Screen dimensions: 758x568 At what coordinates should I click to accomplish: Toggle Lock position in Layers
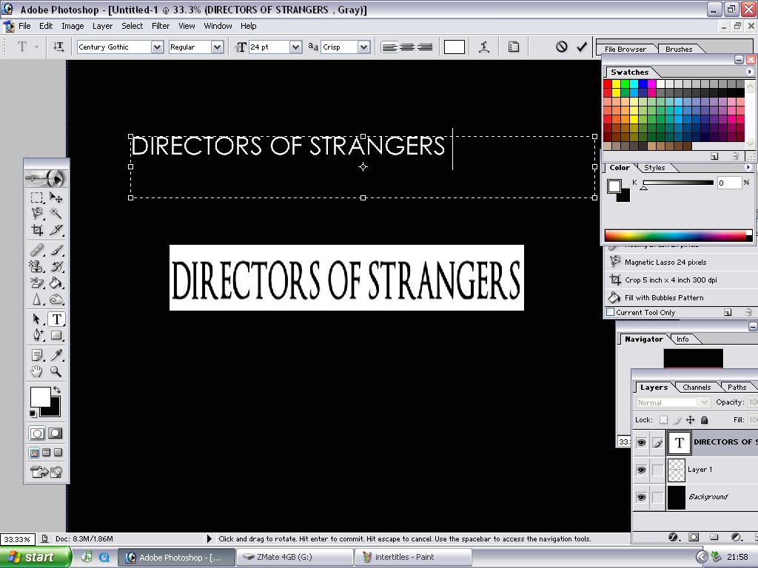pyautogui.click(x=691, y=420)
